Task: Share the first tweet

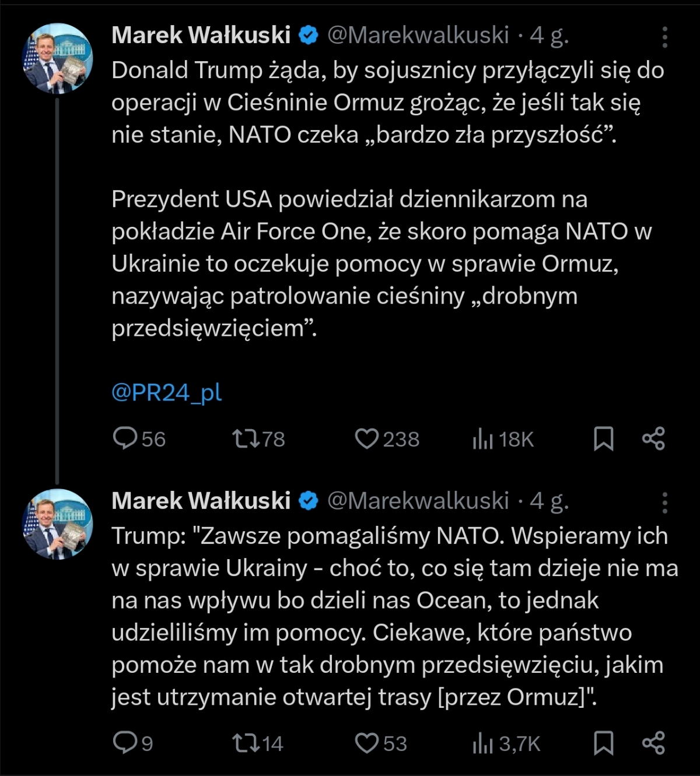Action: pyautogui.click(x=653, y=438)
